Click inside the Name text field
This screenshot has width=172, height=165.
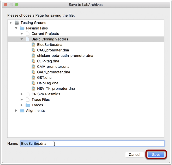pyautogui.click(x=92, y=143)
